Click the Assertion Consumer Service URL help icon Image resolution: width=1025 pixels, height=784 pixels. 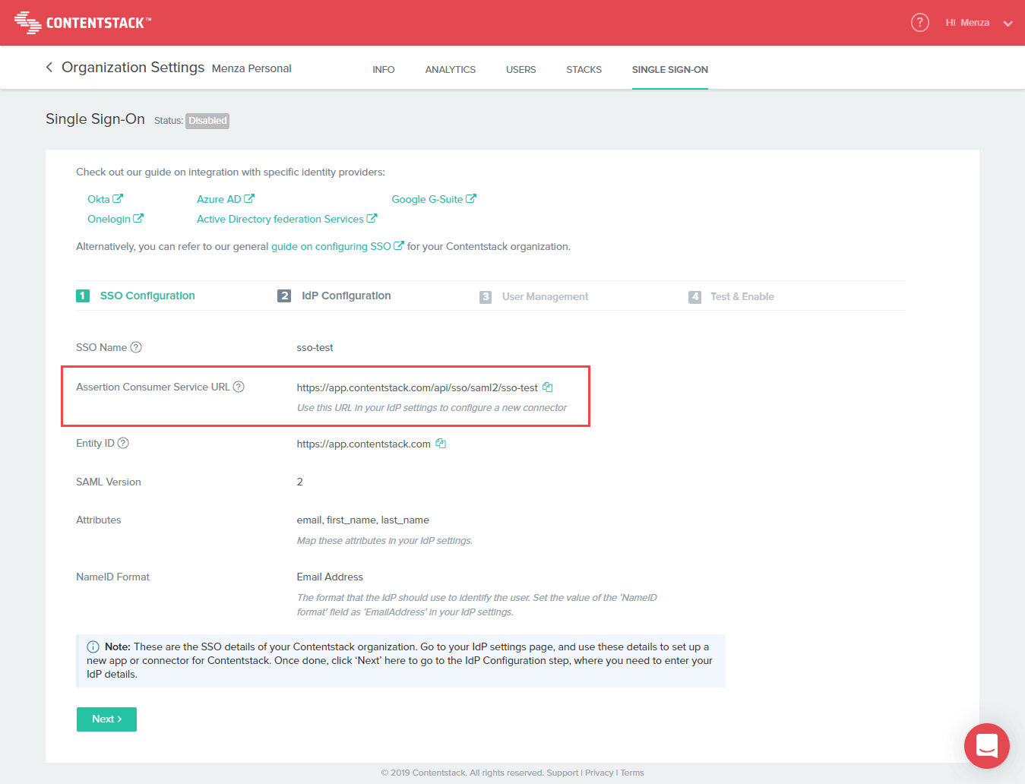pyautogui.click(x=239, y=387)
